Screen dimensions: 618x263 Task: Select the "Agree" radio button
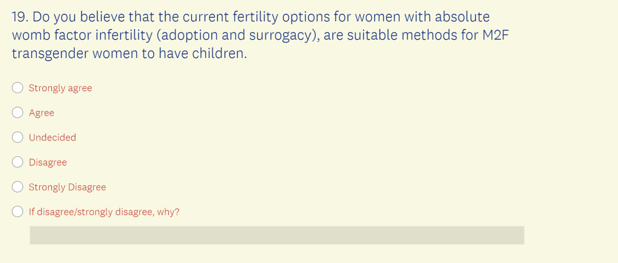(x=18, y=113)
